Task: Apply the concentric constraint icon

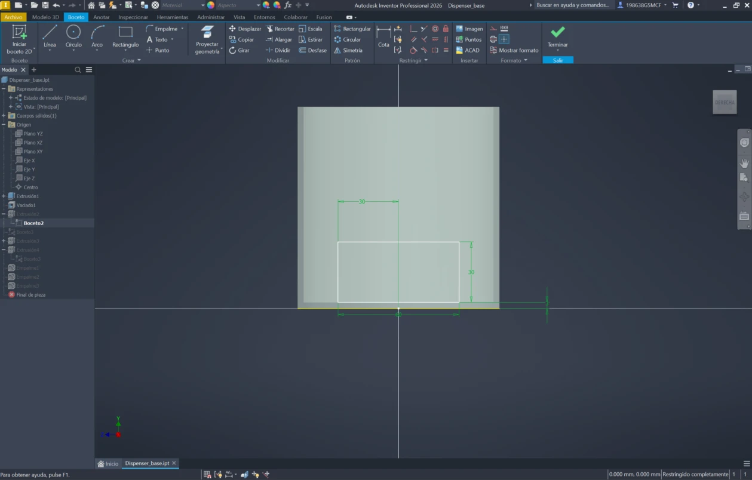Action: (x=435, y=29)
